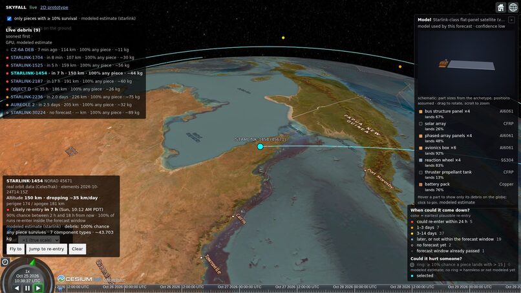The width and height of the screenshot is (521, 293).
Task: Select STARLINK-1704 debris row
Action: (x=70, y=58)
